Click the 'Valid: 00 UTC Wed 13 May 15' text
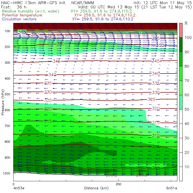The width and height of the screenshot is (193, 193). point(109,7)
